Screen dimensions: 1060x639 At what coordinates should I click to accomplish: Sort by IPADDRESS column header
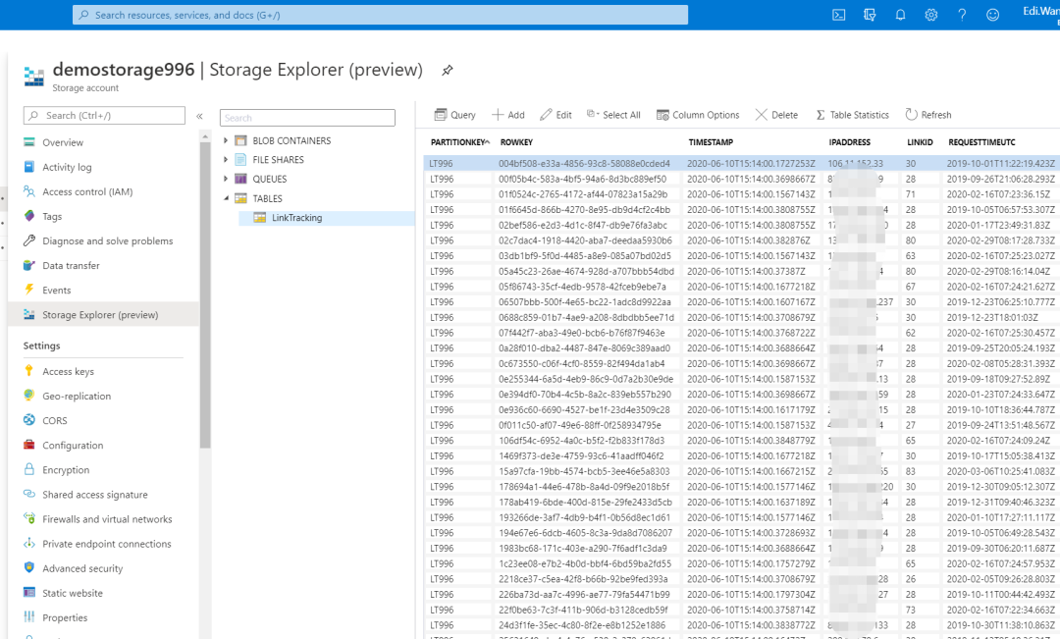click(850, 142)
